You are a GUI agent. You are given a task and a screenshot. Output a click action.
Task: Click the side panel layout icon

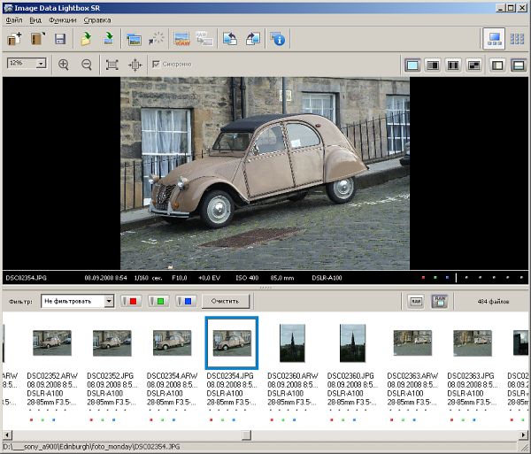click(497, 65)
